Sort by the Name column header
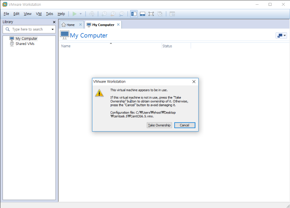The height and width of the screenshot is (208, 290). (x=111, y=46)
